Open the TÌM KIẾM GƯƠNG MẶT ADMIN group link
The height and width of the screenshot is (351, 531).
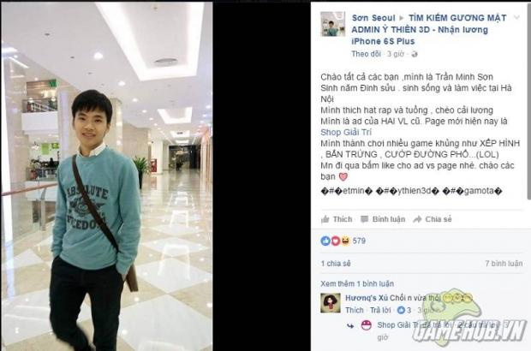(429, 29)
